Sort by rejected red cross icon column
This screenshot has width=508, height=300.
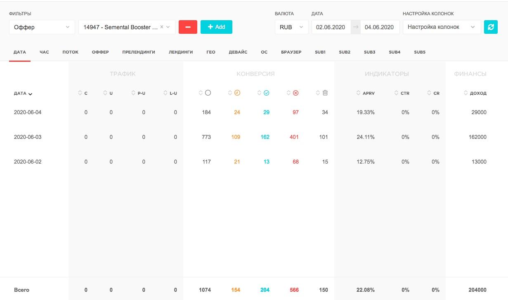pos(293,93)
